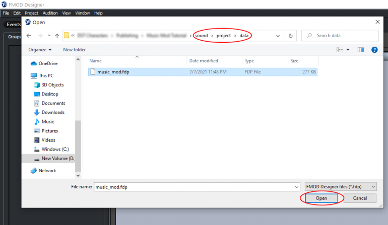Toggle the preview pane icon
The width and height of the screenshot is (388, 225).
tap(360, 50)
